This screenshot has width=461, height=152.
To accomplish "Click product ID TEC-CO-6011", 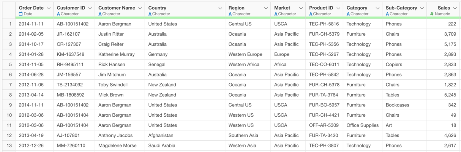I will (324, 65).
